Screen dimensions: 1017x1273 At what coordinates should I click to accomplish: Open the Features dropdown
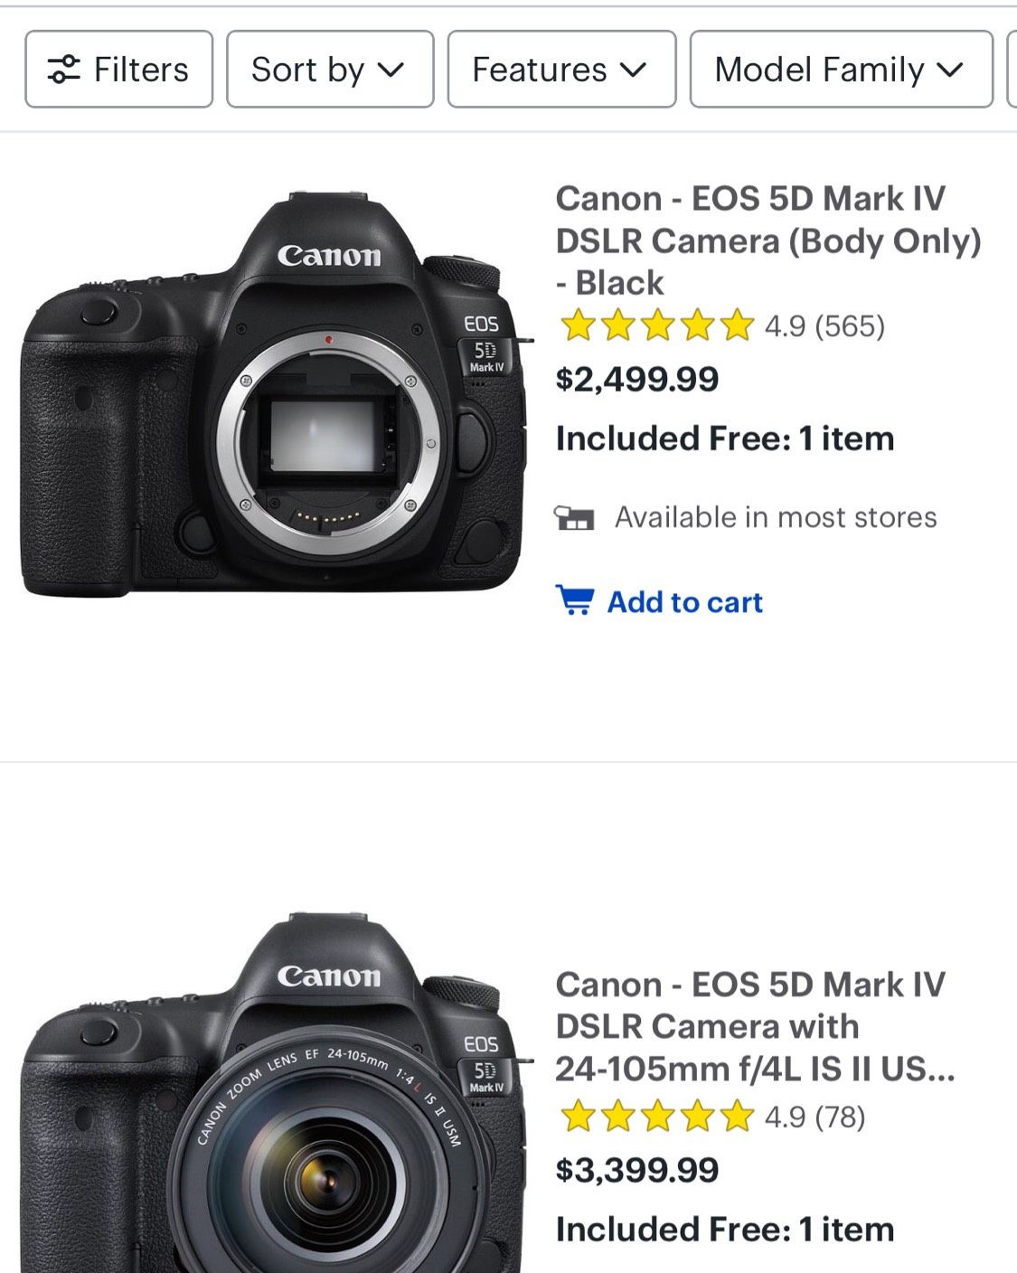(x=560, y=70)
